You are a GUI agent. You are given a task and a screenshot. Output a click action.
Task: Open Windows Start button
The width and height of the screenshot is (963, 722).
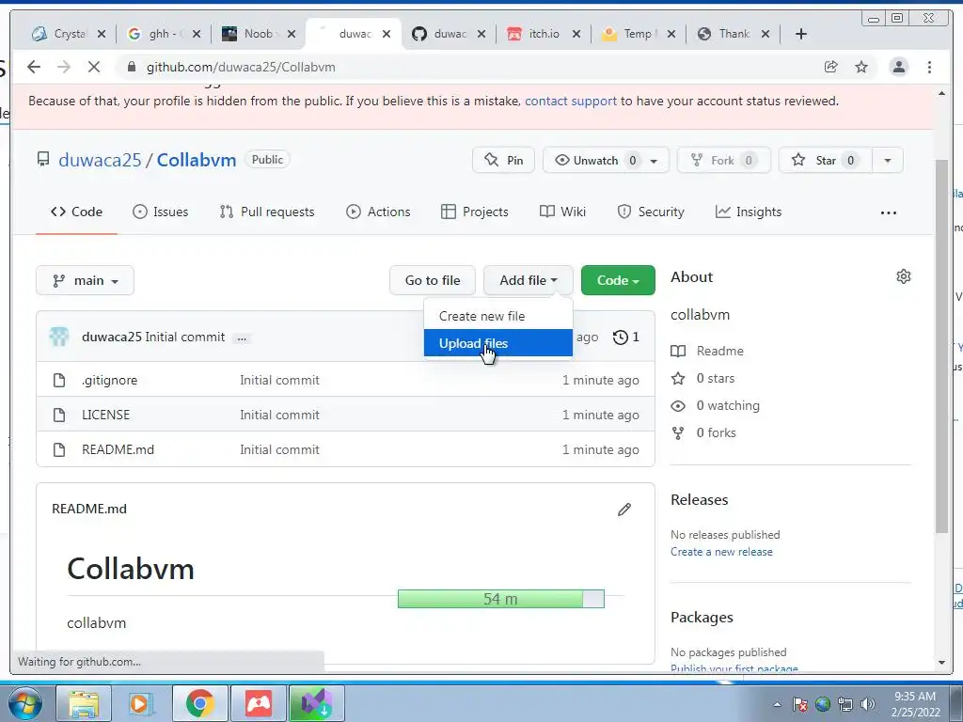coord(25,703)
